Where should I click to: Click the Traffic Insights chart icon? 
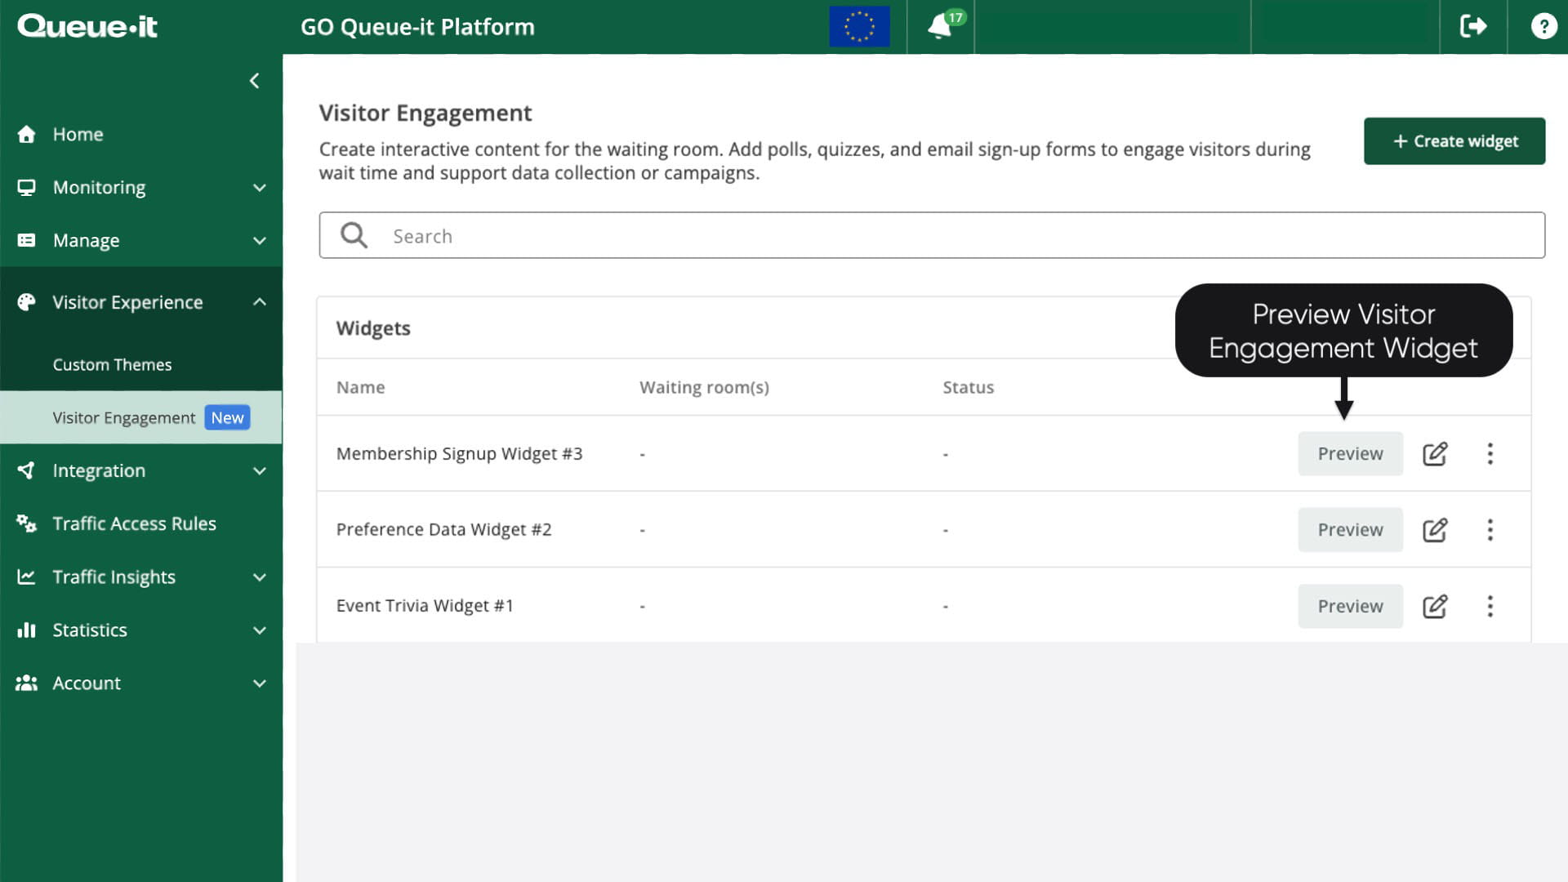click(26, 577)
